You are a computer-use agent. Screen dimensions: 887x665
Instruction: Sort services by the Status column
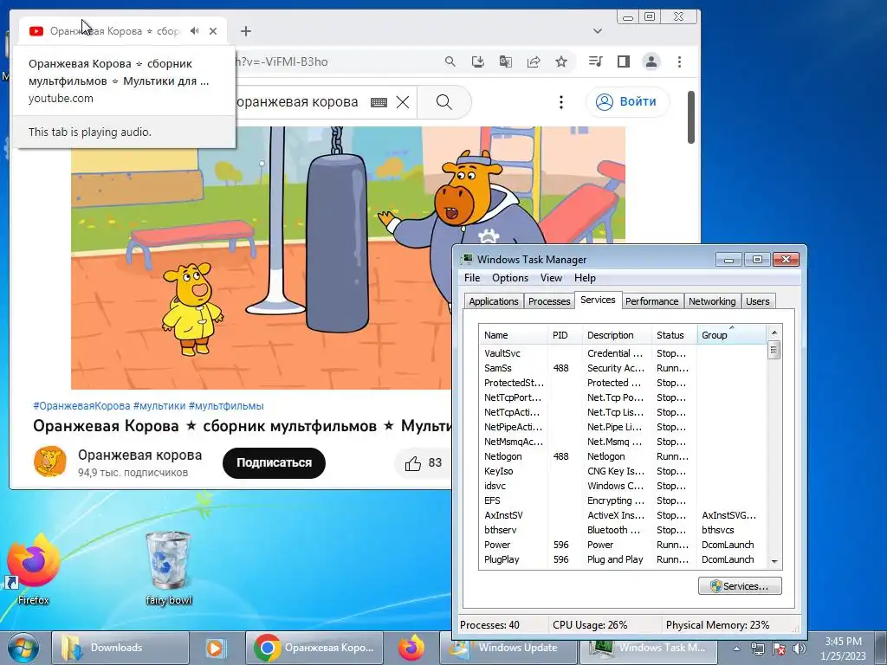674,335
